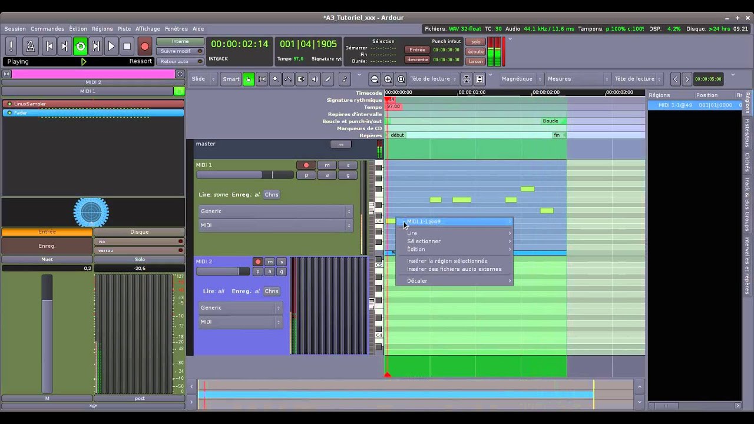Click the larsen feedback button
Image resolution: width=754 pixels, height=424 pixels.
coord(475,61)
